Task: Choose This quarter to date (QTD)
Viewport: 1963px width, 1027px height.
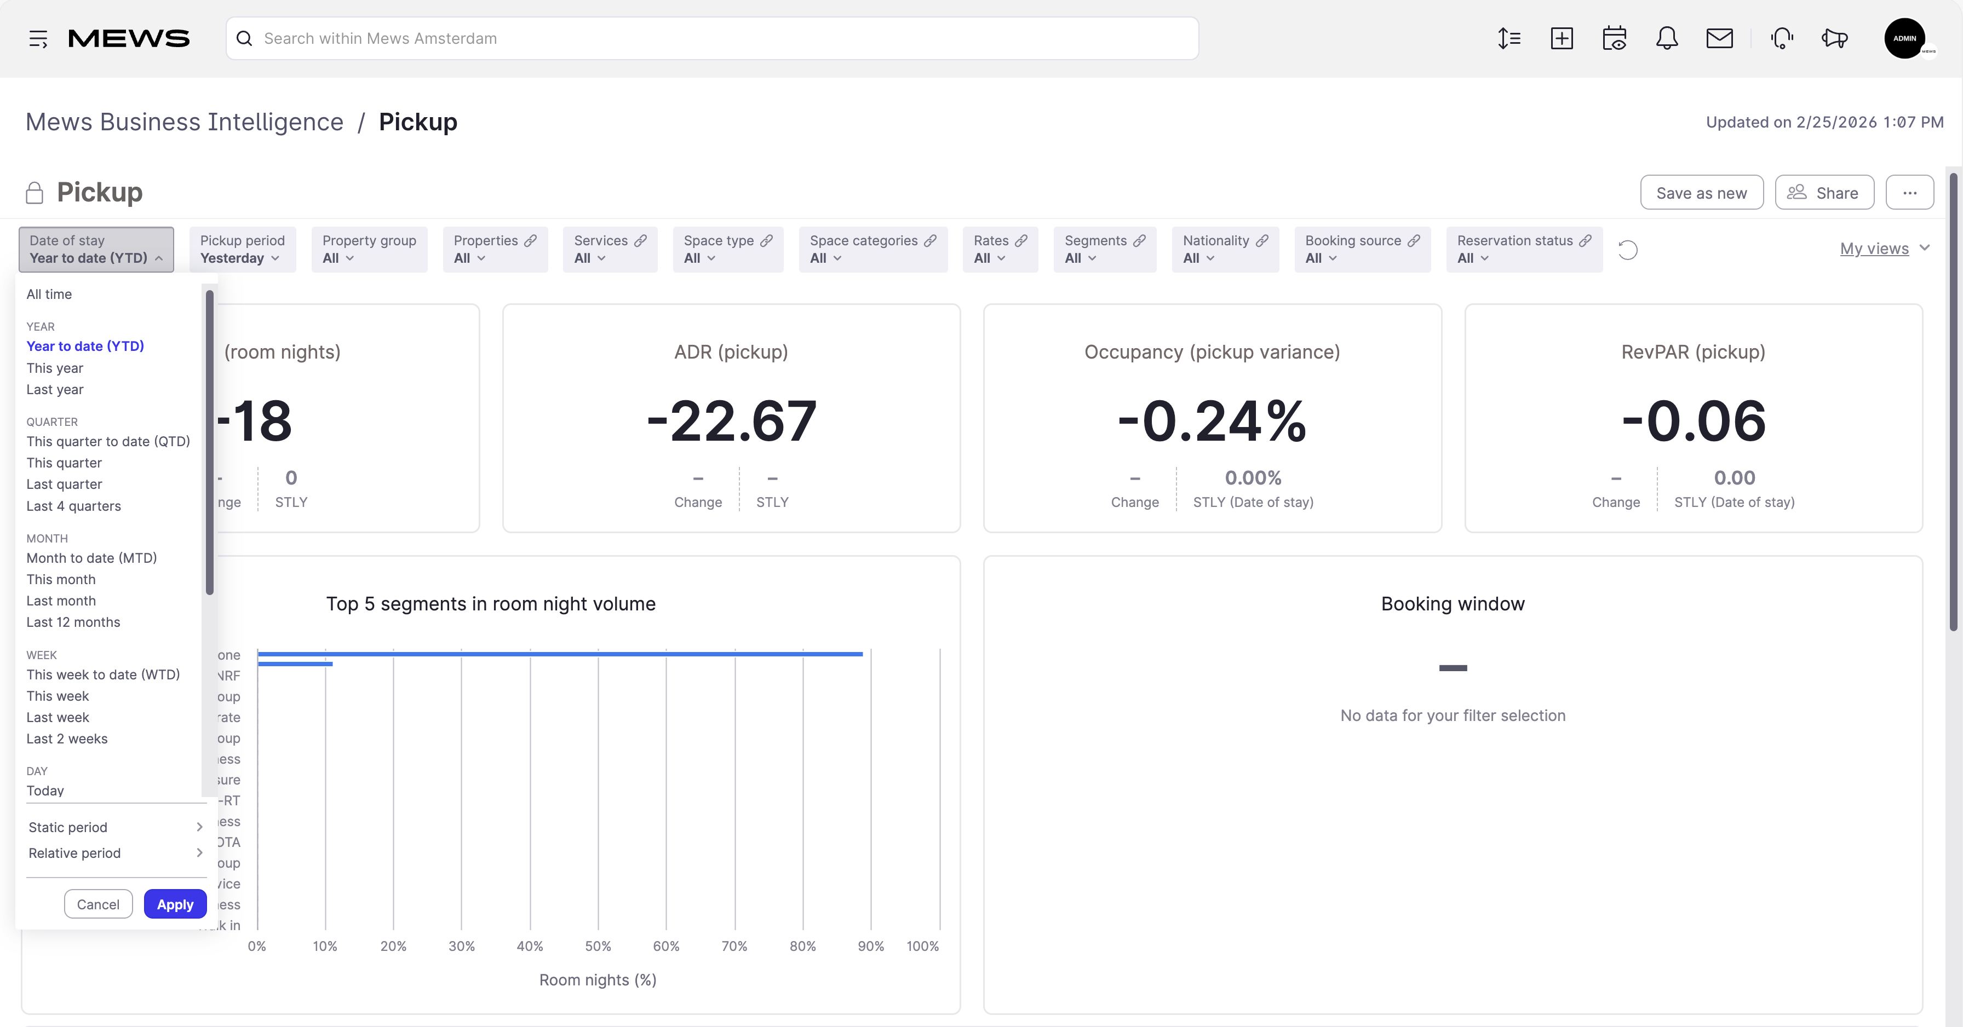Action: pyautogui.click(x=108, y=442)
